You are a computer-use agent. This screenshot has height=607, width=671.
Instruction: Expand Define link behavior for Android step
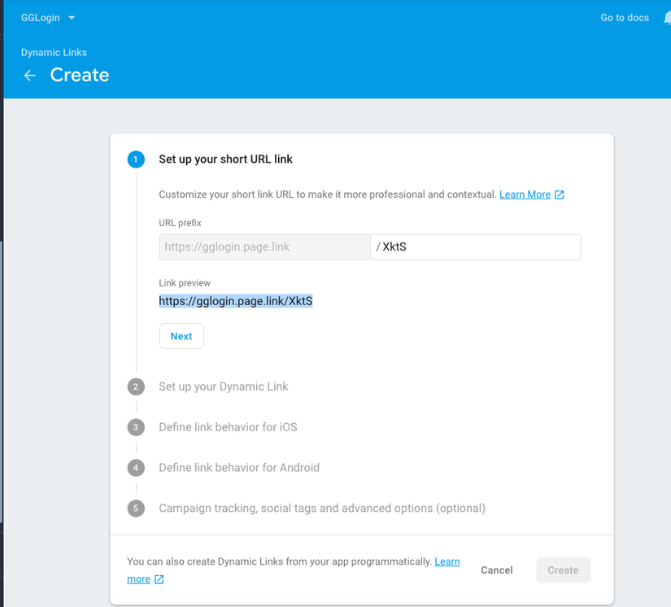tap(239, 468)
